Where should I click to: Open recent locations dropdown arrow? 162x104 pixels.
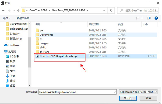(14, 10)
